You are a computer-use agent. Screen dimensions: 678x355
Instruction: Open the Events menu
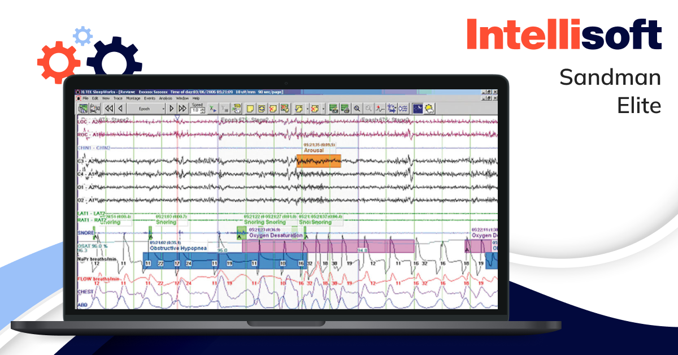149,98
